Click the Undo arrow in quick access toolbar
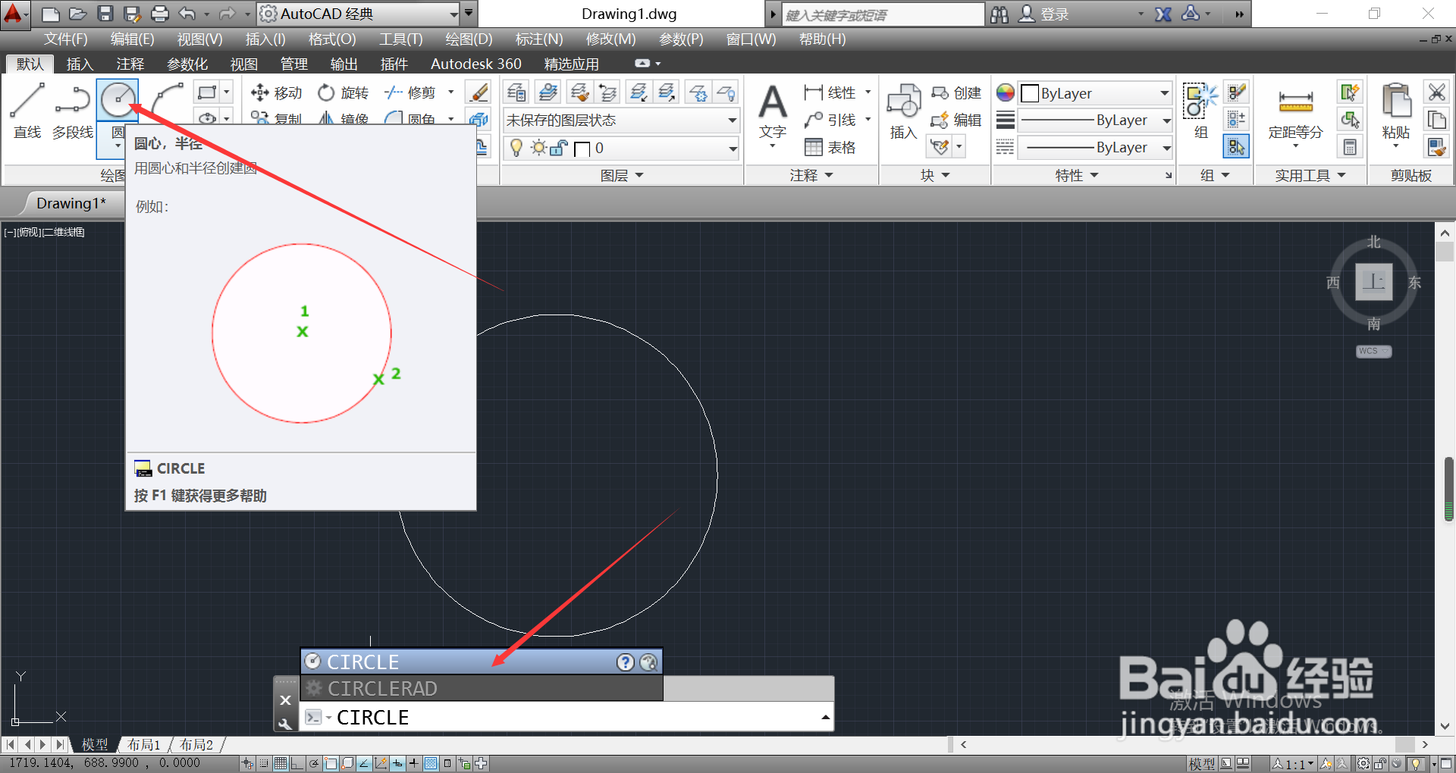 (x=187, y=14)
